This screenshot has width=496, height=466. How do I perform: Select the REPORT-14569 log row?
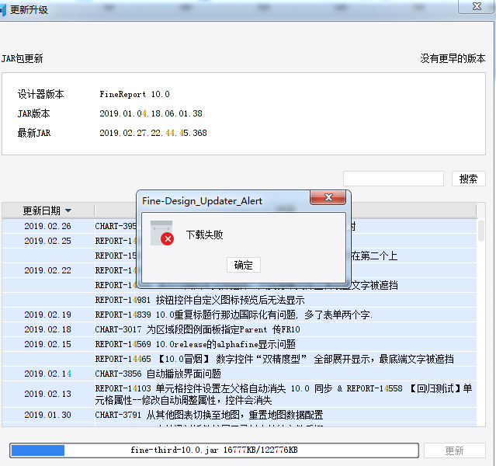286,344
